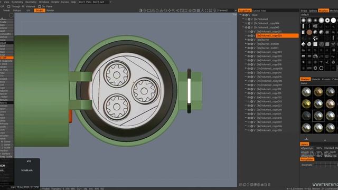This screenshot has width=338, height=190.
Task: Open the Strips panel tab
Action: point(304,11)
